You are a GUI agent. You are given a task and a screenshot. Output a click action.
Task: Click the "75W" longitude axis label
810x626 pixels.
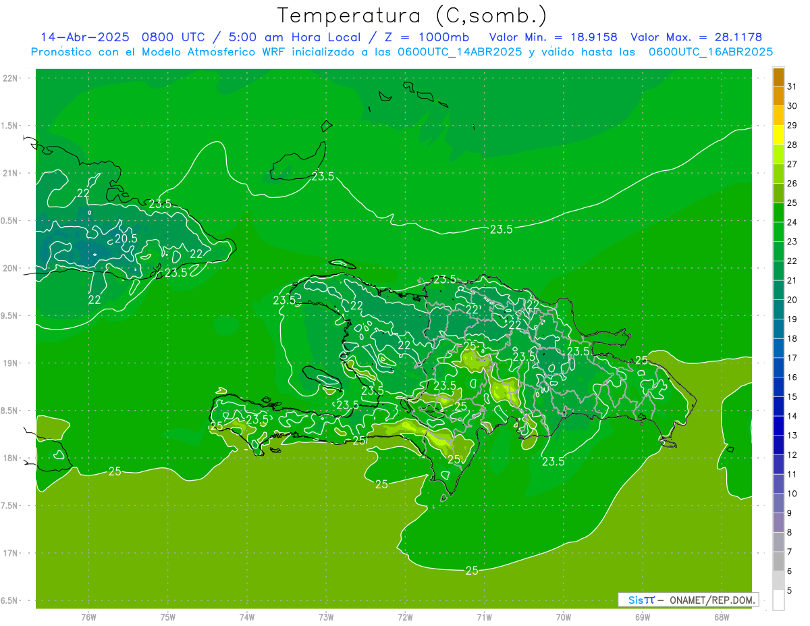[167, 617]
